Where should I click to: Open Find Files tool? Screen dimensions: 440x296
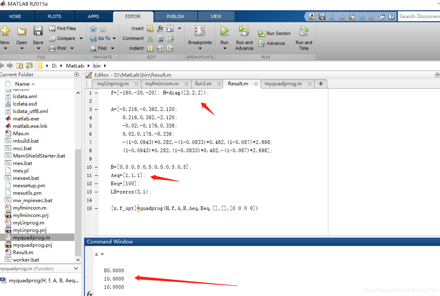click(62, 28)
